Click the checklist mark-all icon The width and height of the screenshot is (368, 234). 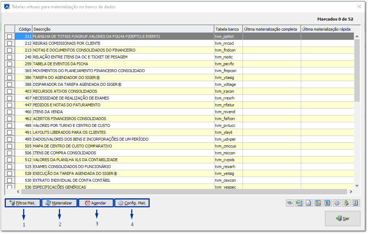pos(356,203)
